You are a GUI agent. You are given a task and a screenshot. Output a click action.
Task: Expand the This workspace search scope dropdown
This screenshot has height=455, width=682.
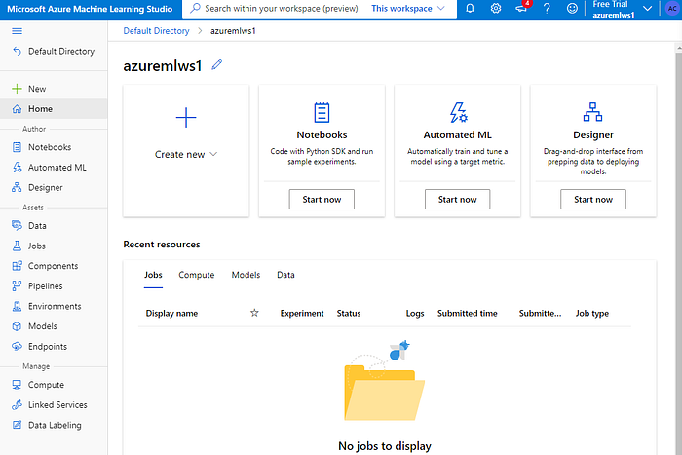click(x=408, y=8)
